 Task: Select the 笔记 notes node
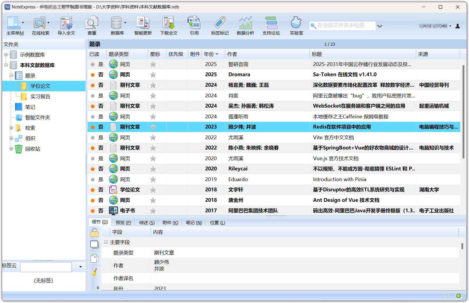point(30,107)
